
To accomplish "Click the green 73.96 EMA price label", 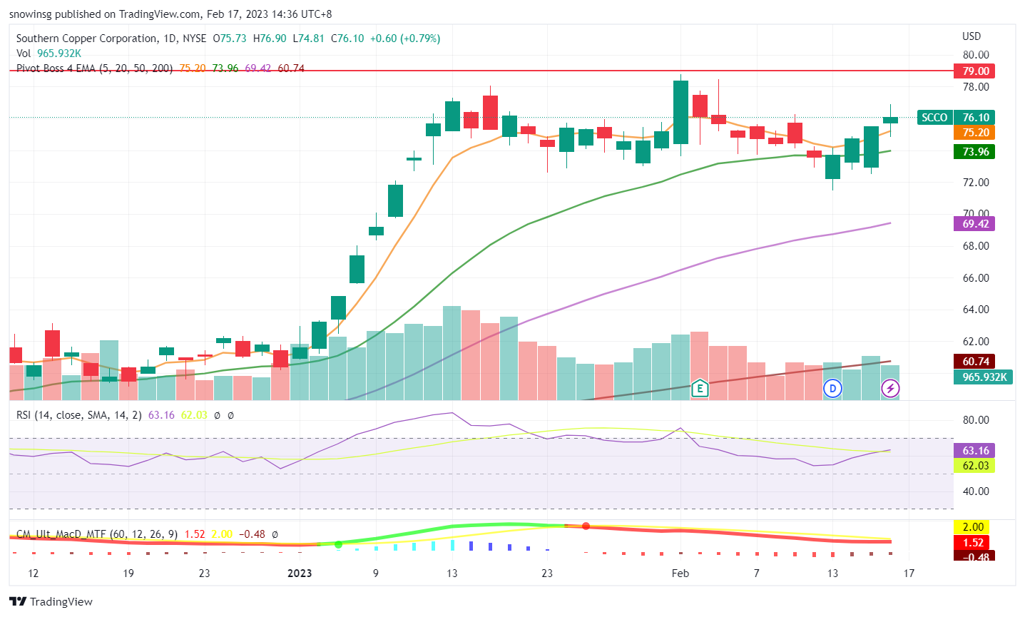I will point(975,151).
